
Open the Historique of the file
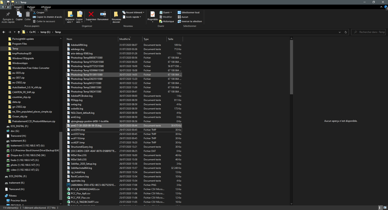[167, 22]
